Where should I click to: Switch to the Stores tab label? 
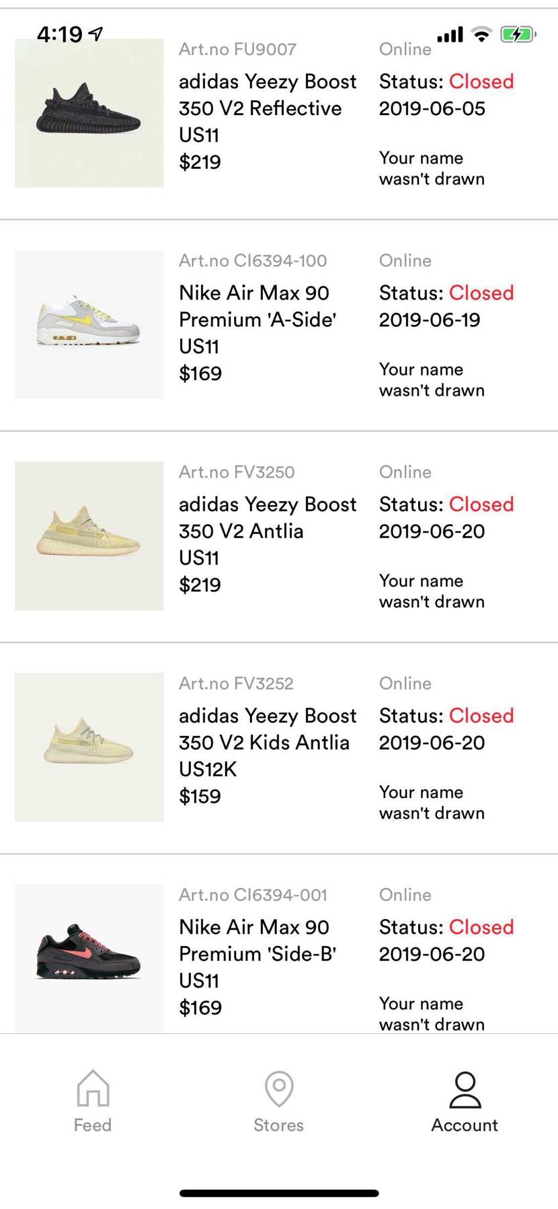279,1125
